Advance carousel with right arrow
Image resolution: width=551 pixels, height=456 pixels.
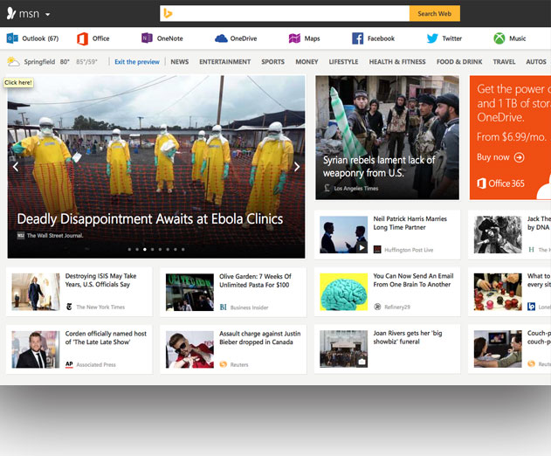pos(297,167)
